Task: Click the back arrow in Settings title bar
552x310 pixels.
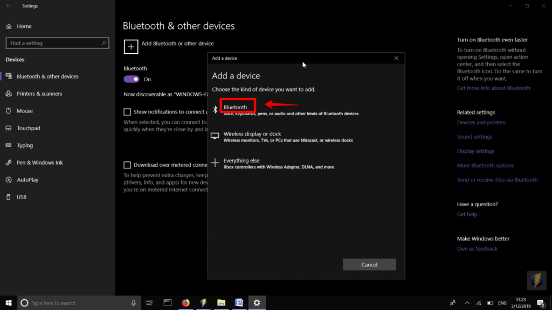Action: coord(9,5)
